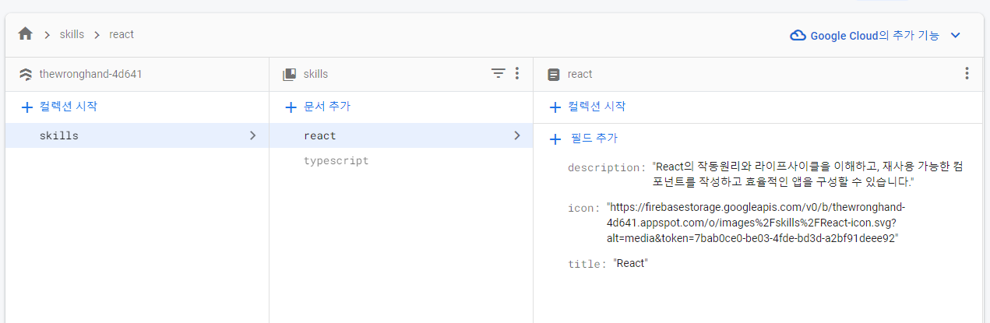This screenshot has height=323, width=990.
Task: Open the skills breadcrumb link
Action: [x=72, y=34]
